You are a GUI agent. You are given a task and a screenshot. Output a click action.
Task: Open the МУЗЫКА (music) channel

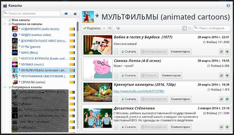click(x=31, y=64)
